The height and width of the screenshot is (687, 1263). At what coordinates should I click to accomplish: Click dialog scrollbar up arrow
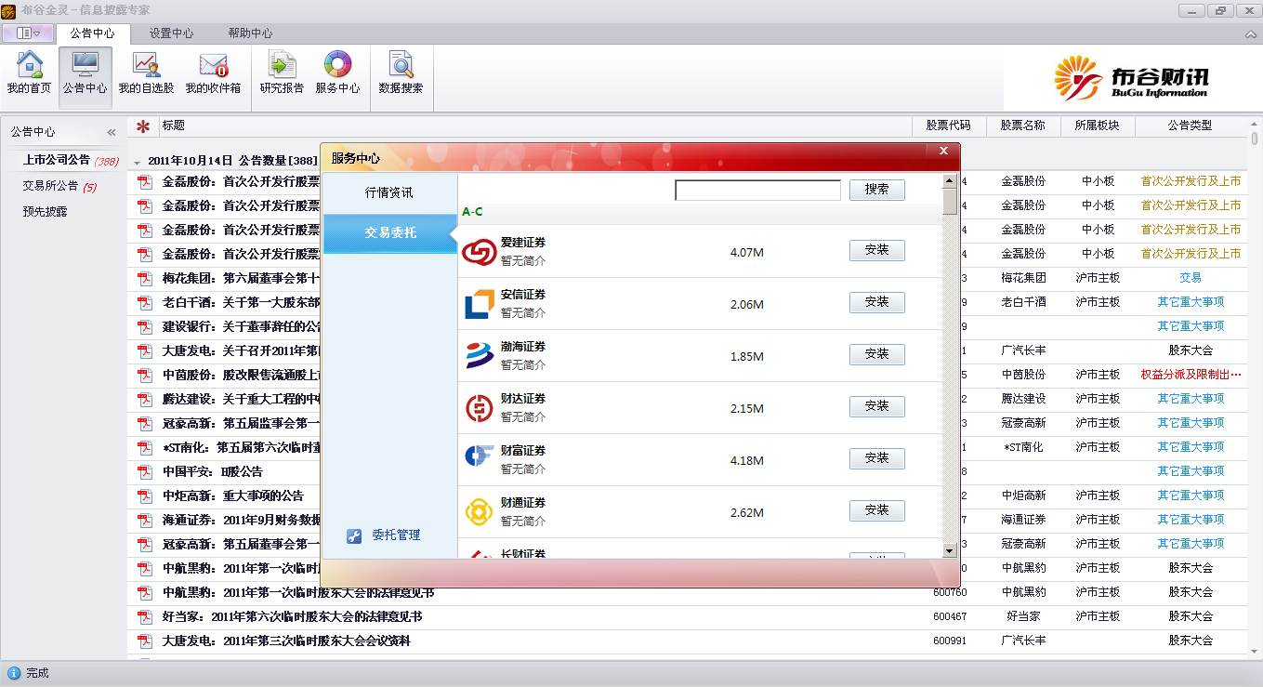click(x=949, y=181)
